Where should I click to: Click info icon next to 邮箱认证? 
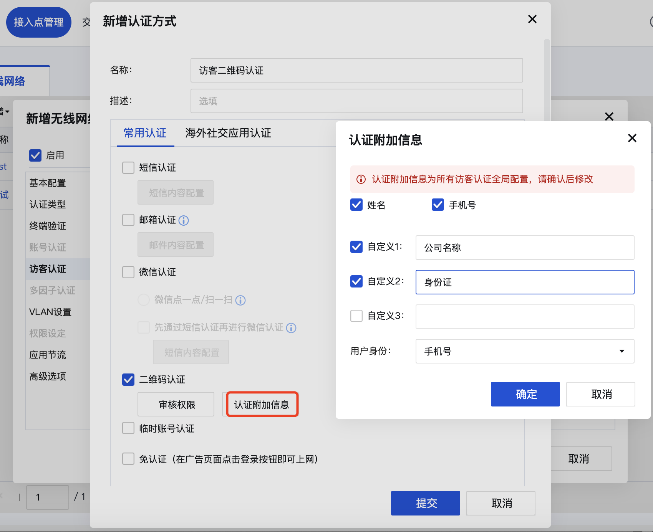184,220
